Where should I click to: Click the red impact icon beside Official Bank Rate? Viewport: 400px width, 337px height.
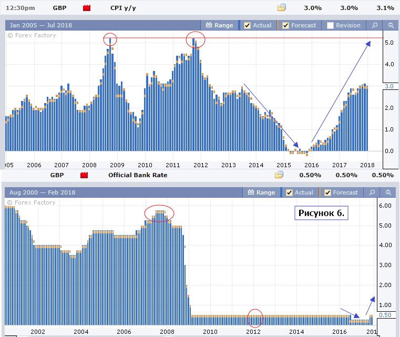(84, 175)
